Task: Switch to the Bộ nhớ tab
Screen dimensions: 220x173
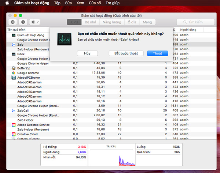Action: point(91,22)
